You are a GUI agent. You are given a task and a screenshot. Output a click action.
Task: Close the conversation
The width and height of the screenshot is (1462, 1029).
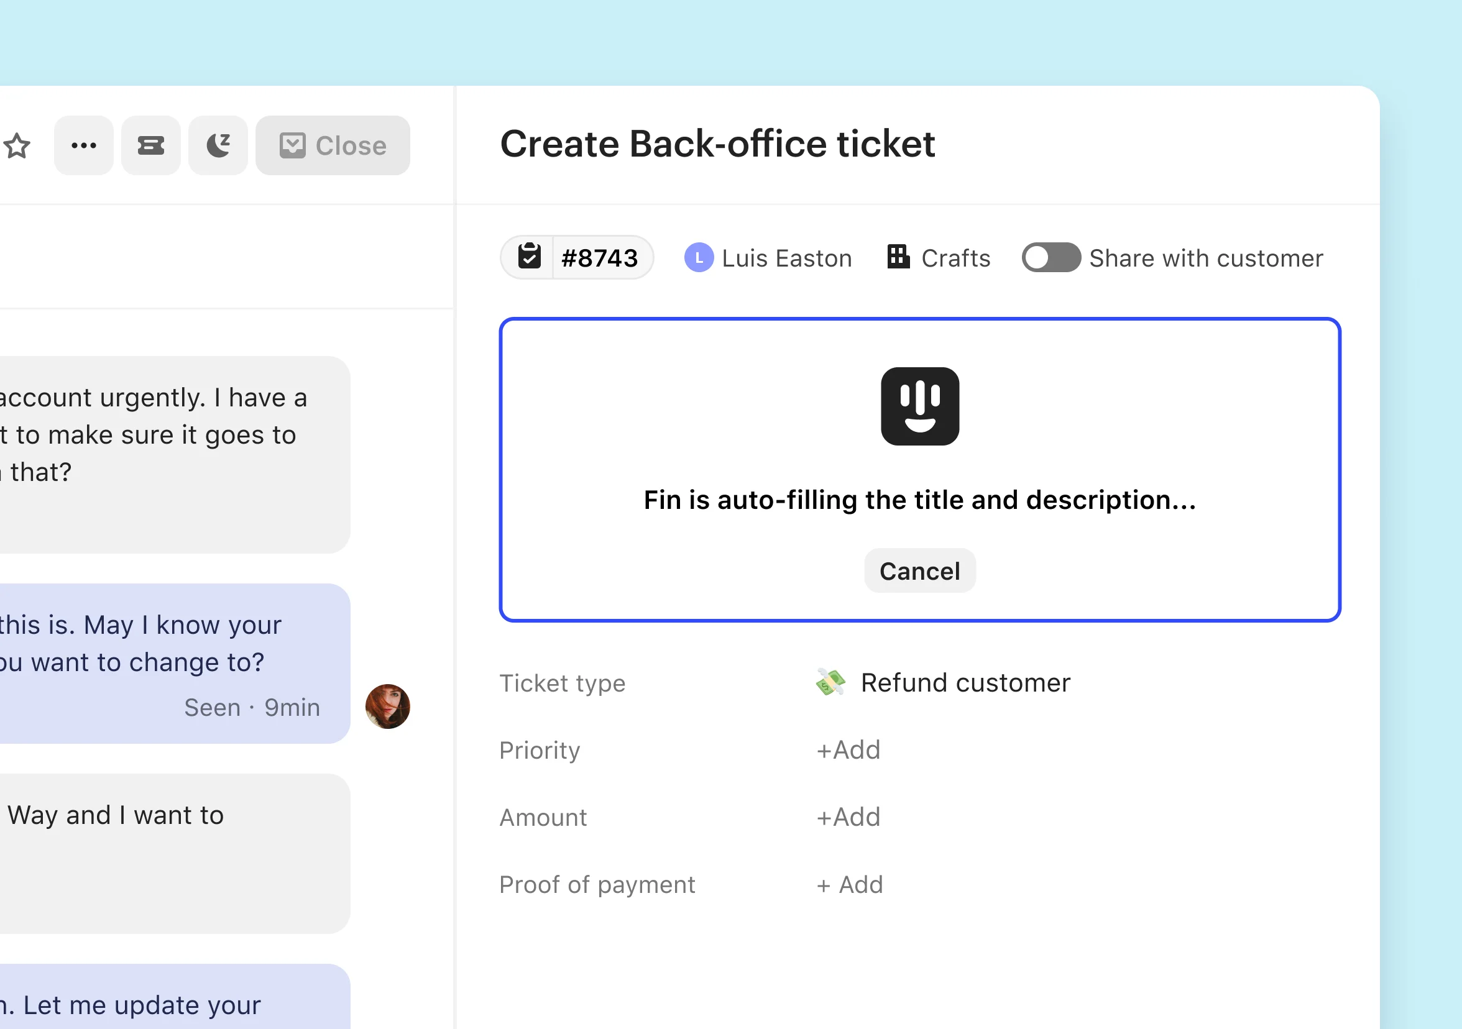(x=333, y=146)
